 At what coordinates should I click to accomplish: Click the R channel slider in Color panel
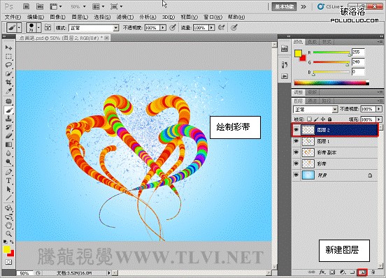[331, 52]
